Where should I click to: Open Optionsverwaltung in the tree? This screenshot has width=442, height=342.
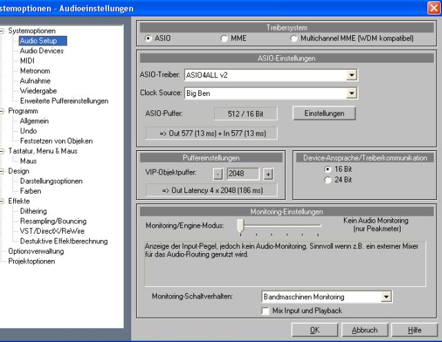click(x=36, y=252)
